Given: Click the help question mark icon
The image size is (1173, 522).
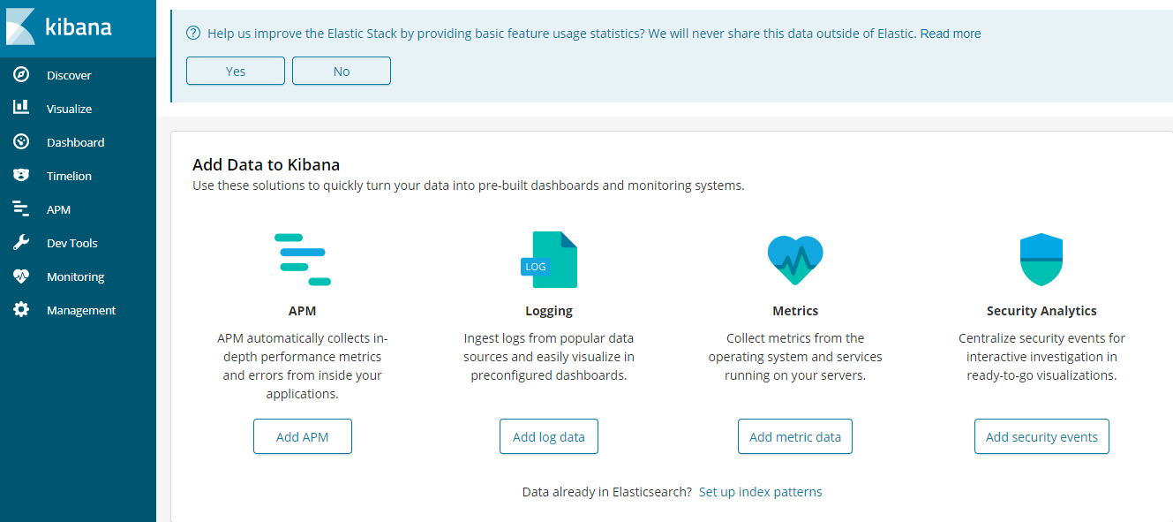Looking at the screenshot, I should pos(193,34).
